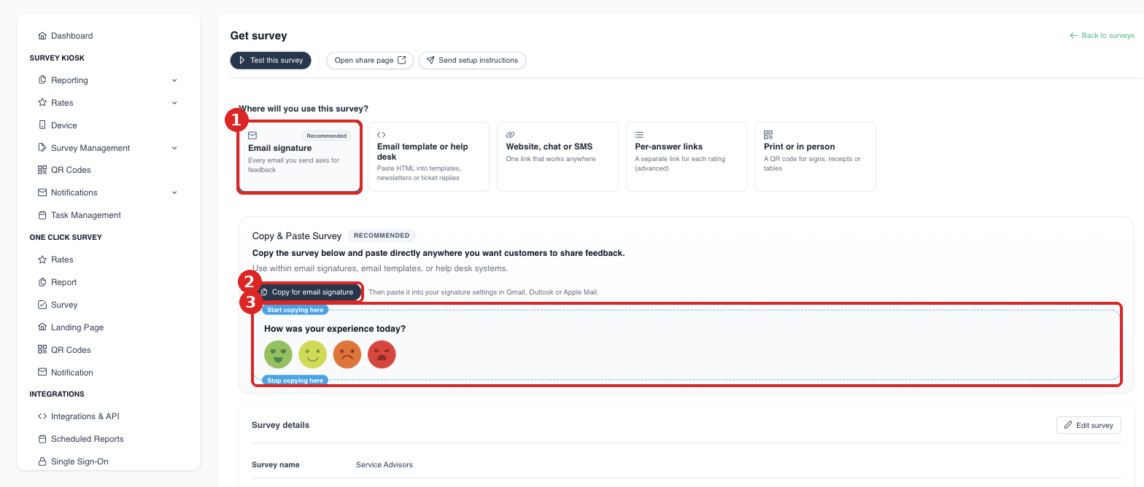The width and height of the screenshot is (1144, 487).
Task: Click the Single Sign-On lock icon
Action: click(x=42, y=461)
